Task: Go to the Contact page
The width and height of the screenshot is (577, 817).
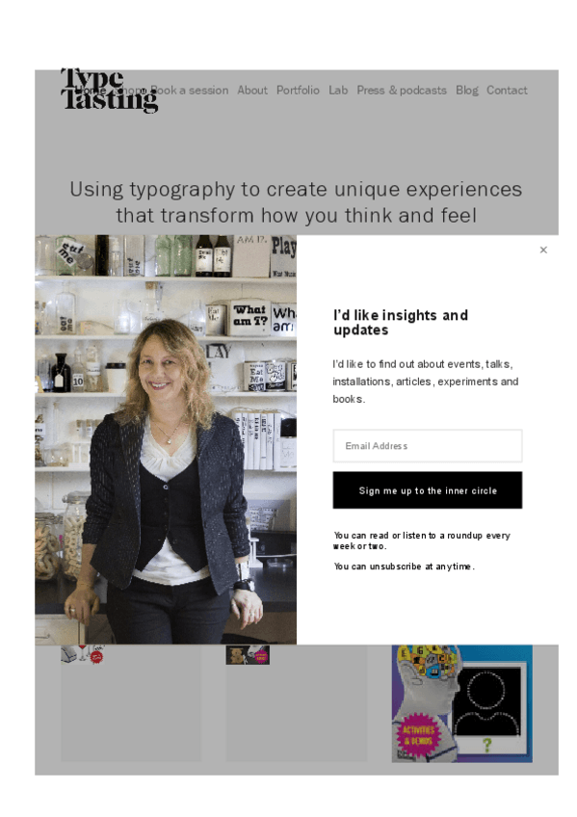Action: coord(507,91)
